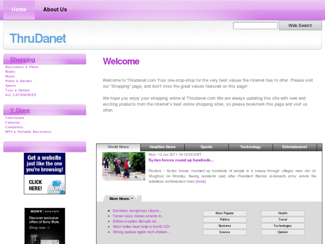Click the Politics news button
The width and height of the screenshot is (325, 244).
coord(225,219)
